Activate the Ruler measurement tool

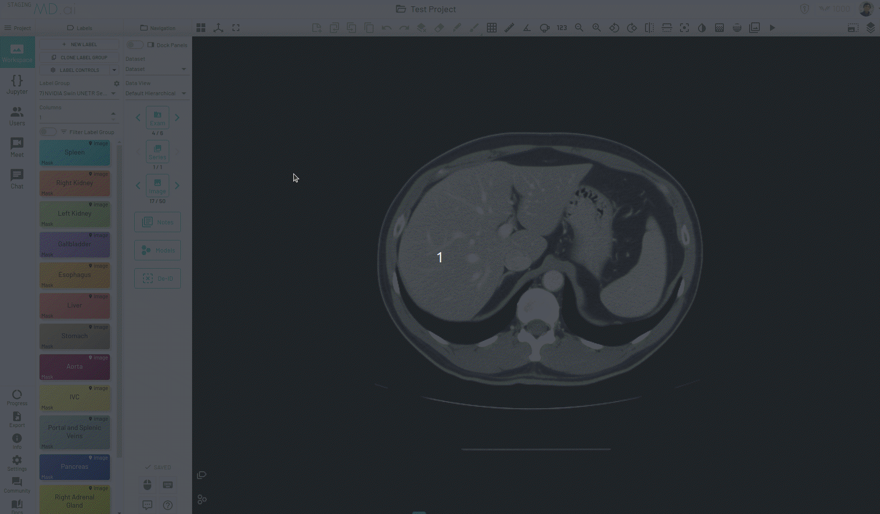(509, 28)
